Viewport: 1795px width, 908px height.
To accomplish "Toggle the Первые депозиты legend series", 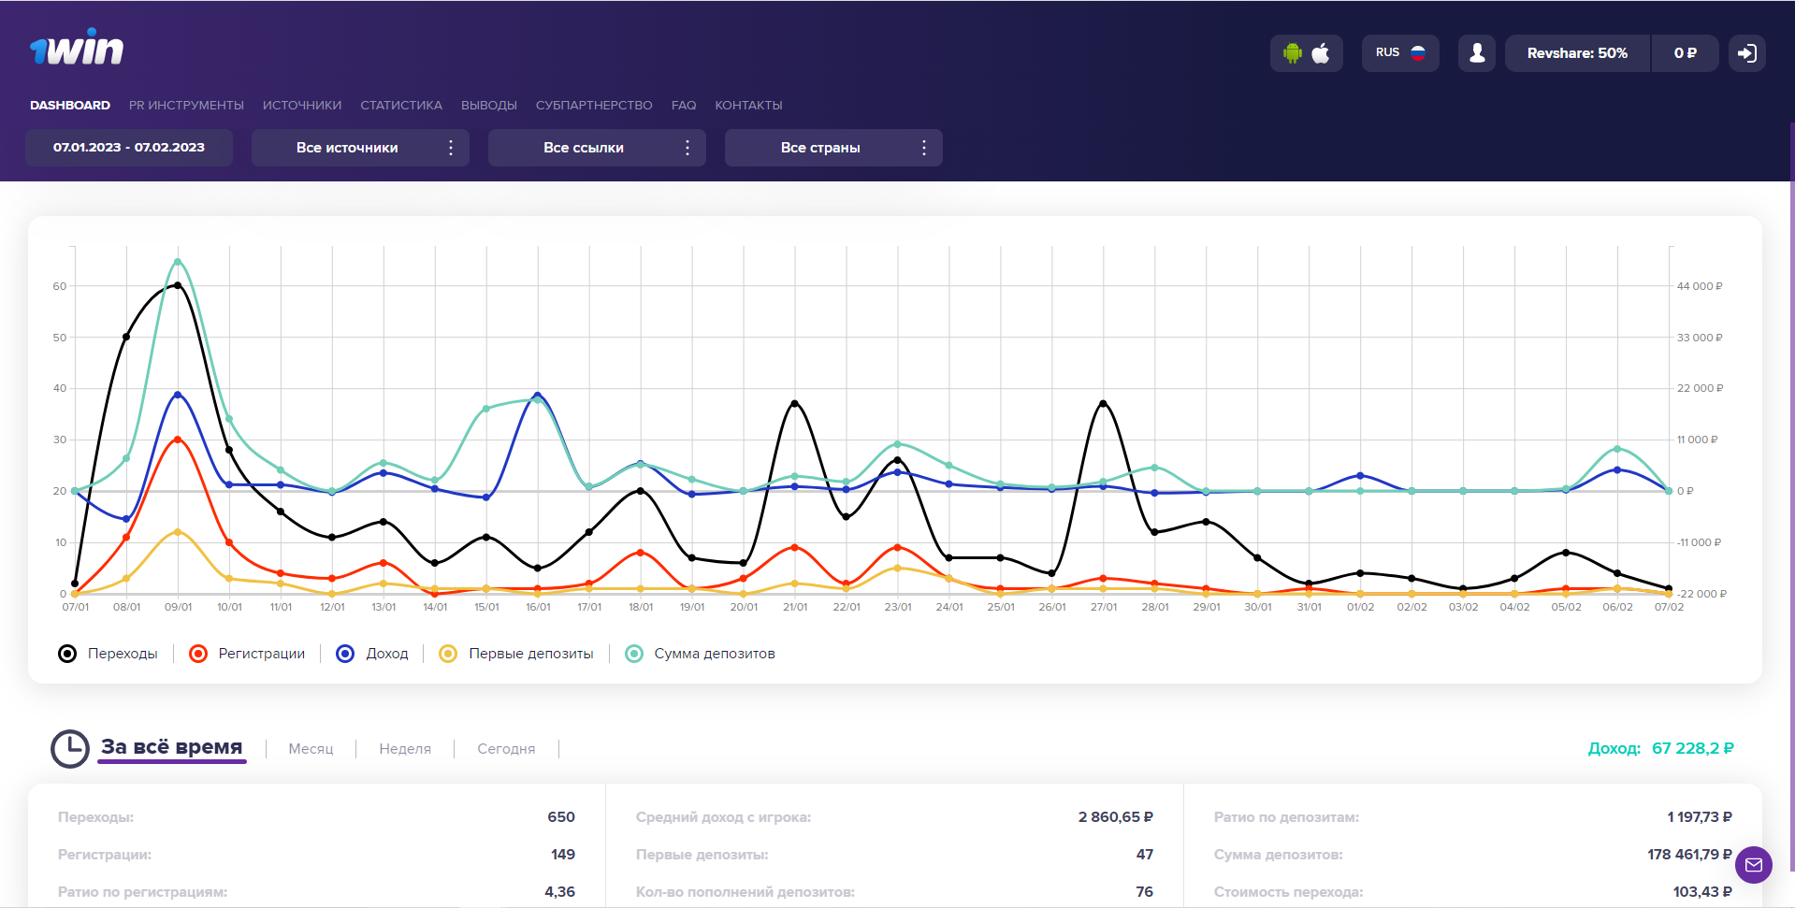I will pos(516,654).
